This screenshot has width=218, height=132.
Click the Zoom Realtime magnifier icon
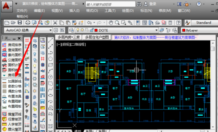[117, 22]
